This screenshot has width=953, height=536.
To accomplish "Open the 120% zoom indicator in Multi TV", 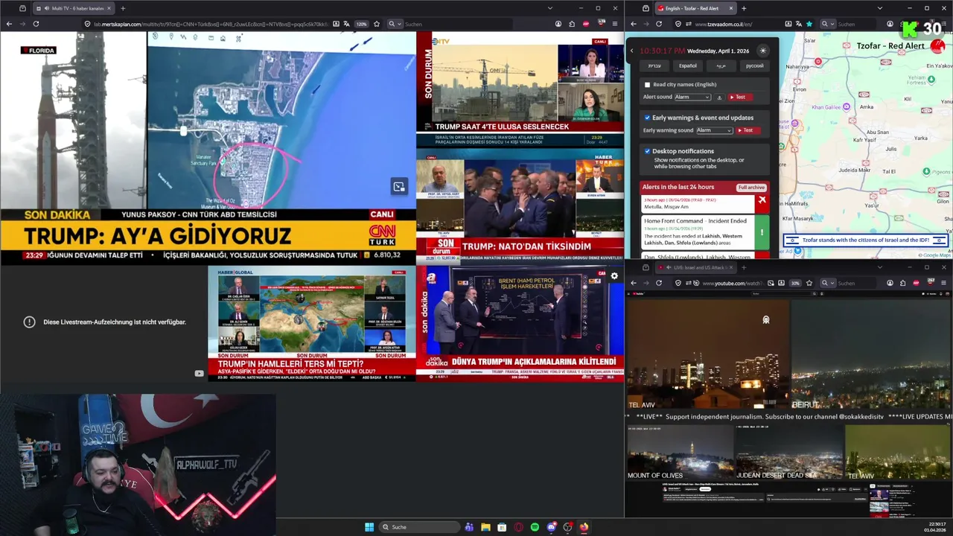I will 361,24.
